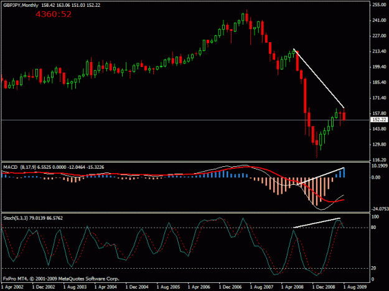Click the 1 Aug 2005 date label
This screenshot has height=291, width=389.
click(x=168, y=287)
